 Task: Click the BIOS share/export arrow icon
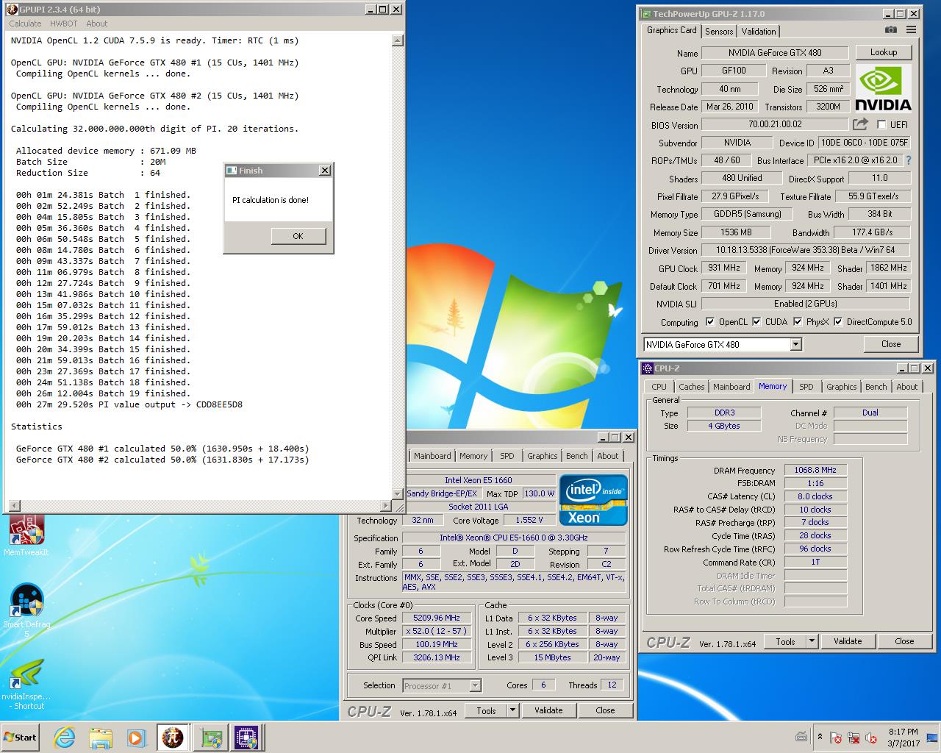pyautogui.click(x=860, y=124)
